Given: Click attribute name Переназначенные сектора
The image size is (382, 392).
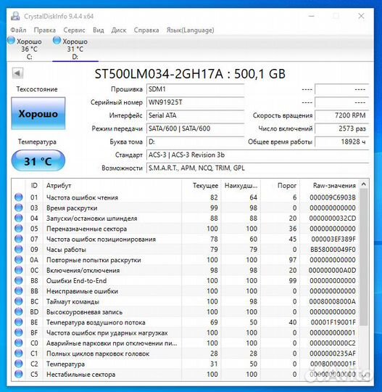Looking at the screenshot, I should 87,229.
